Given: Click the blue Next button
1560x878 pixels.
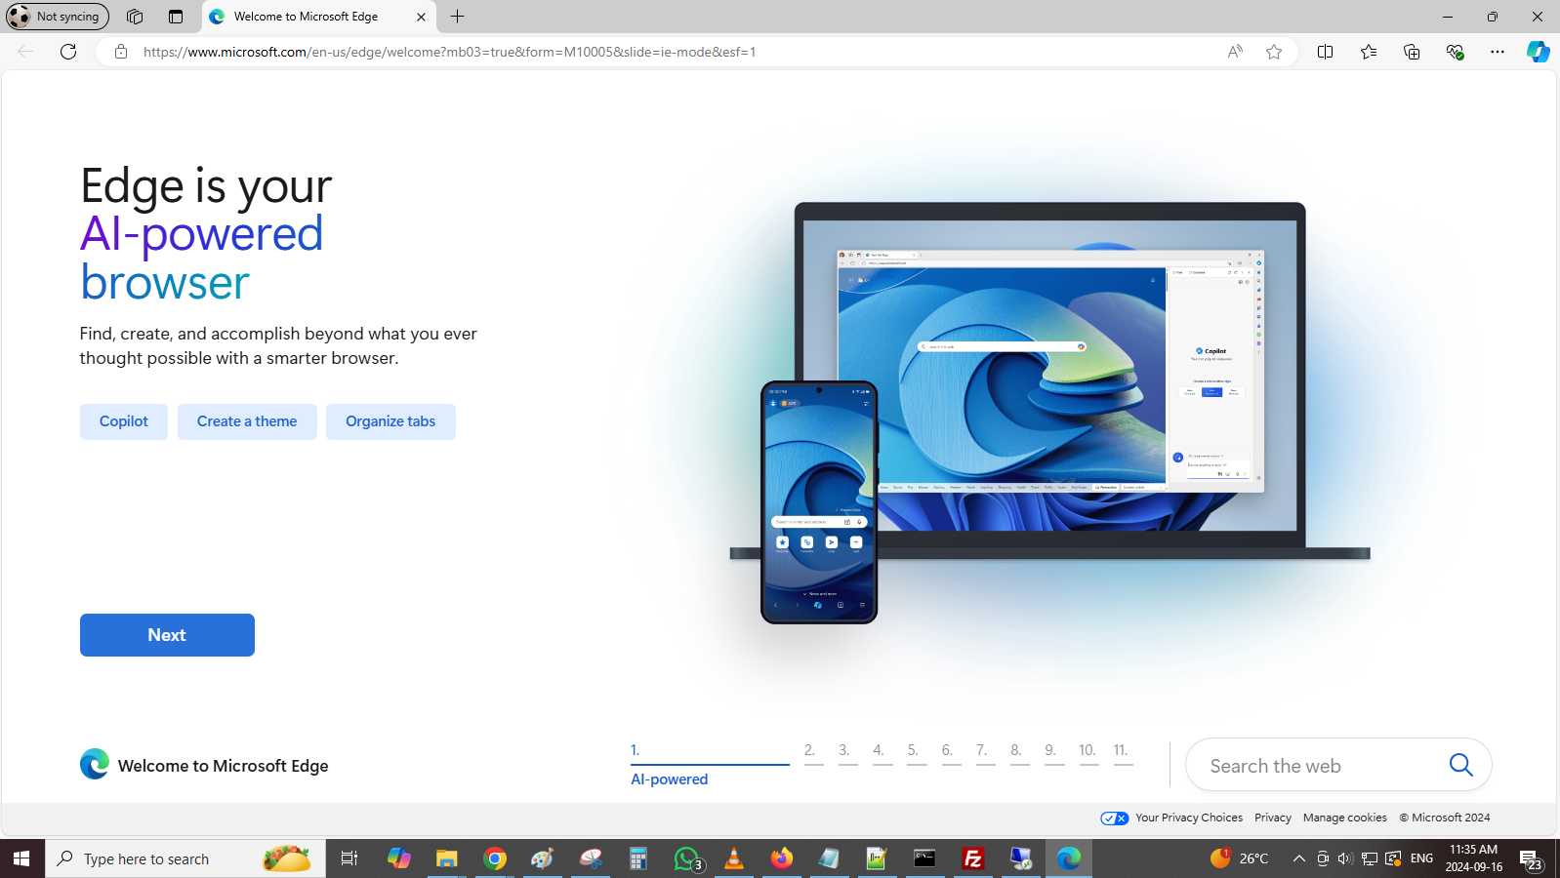Looking at the screenshot, I should point(167,635).
